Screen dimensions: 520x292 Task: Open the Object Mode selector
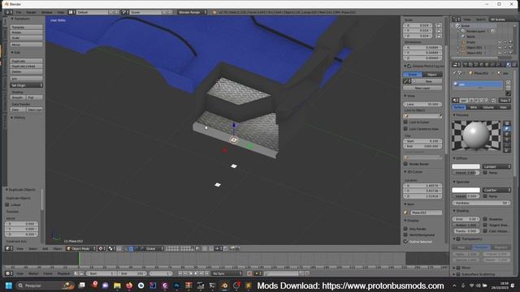81,248
